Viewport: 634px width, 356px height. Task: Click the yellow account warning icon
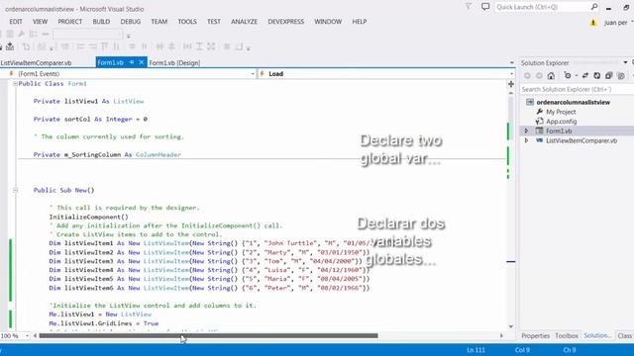point(593,23)
